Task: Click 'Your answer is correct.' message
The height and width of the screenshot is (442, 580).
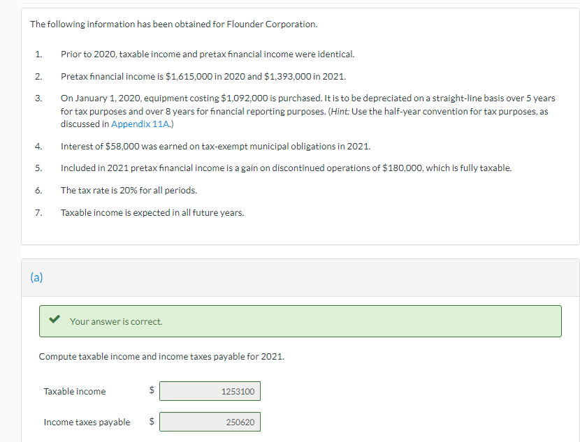Action: [116, 321]
